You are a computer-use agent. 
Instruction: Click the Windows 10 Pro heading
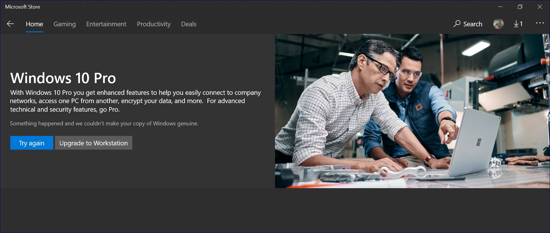63,78
